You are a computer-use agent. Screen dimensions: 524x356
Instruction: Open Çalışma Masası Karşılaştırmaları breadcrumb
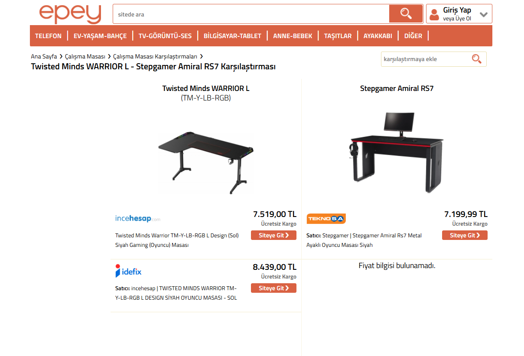click(155, 57)
